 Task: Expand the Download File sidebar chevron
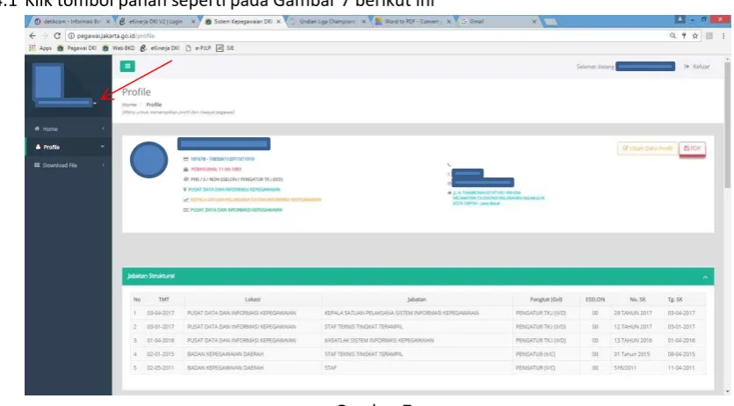coord(103,165)
